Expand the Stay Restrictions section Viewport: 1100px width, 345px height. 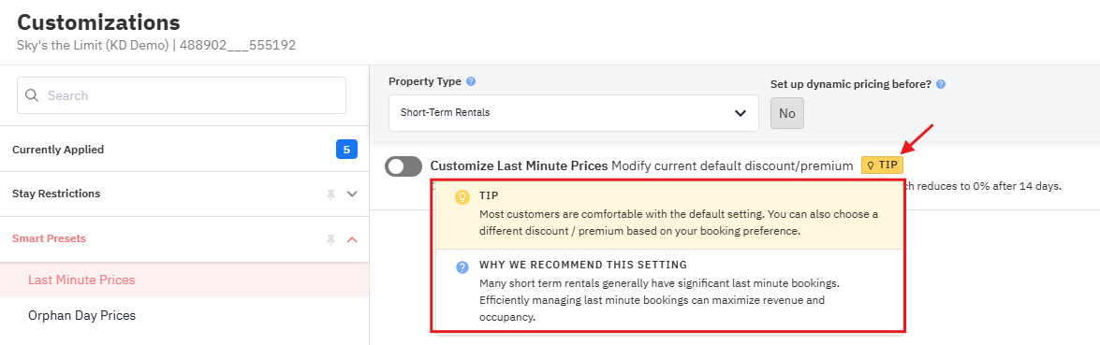click(184, 194)
